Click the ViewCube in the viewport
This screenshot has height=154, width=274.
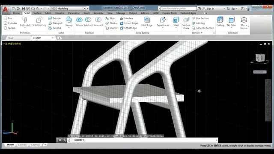260,58
